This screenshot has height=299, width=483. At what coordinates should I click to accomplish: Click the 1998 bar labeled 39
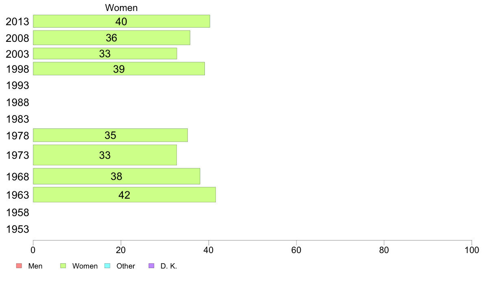tap(119, 69)
